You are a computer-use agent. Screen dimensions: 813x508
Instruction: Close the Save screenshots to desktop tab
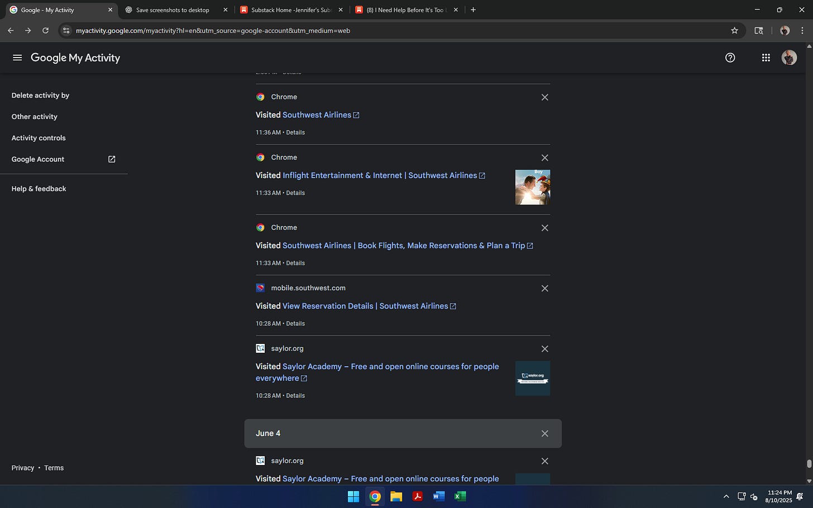(226, 10)
